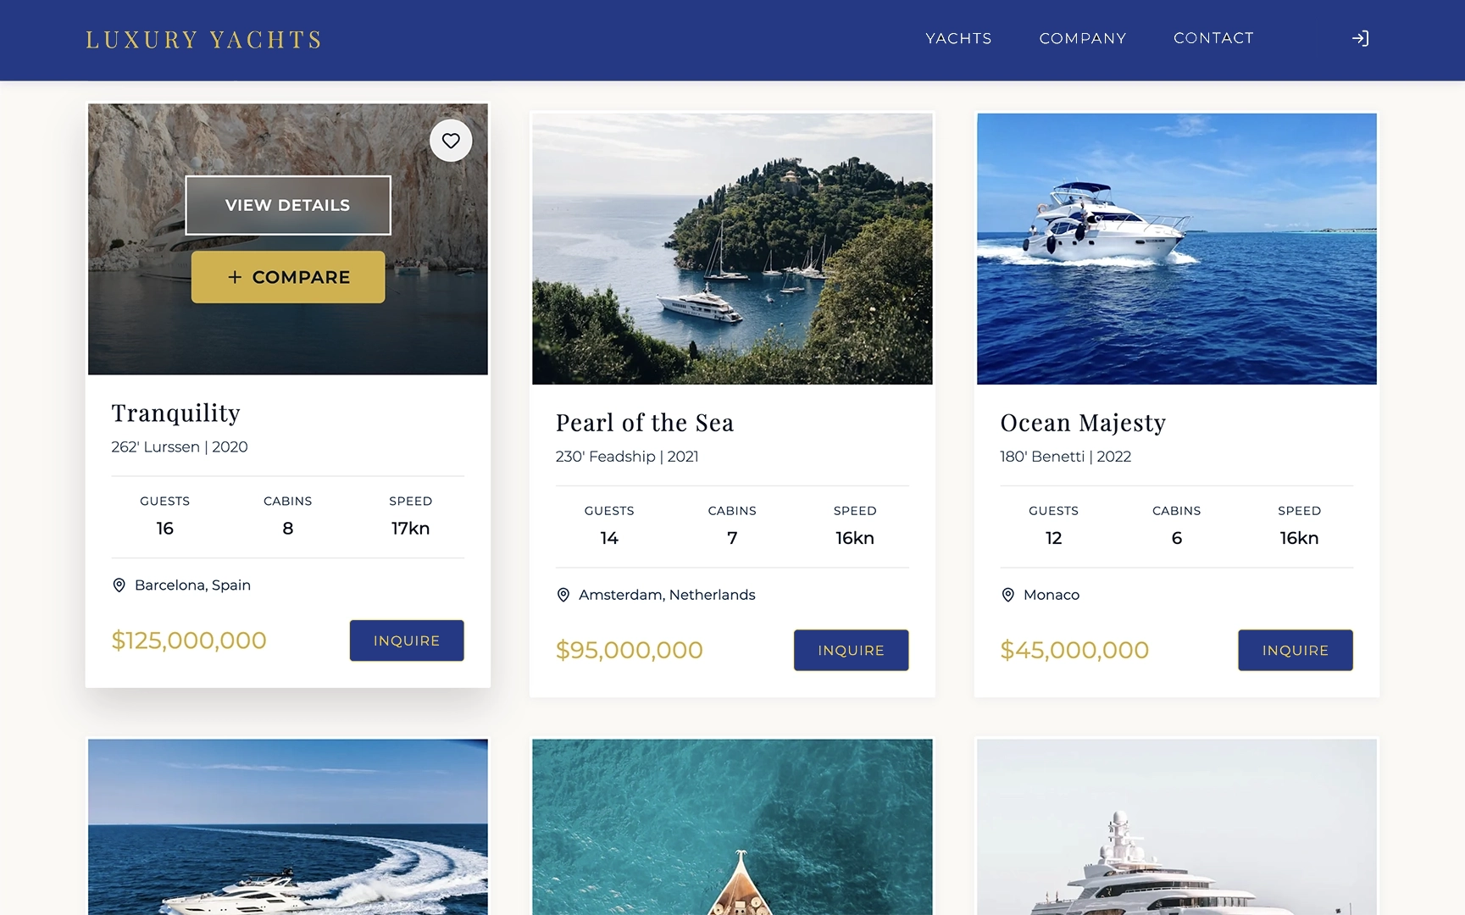The height and width of the screenshot is (915, 1465).
Task: Open the Yachts menu item
Action: pos(958,38)
